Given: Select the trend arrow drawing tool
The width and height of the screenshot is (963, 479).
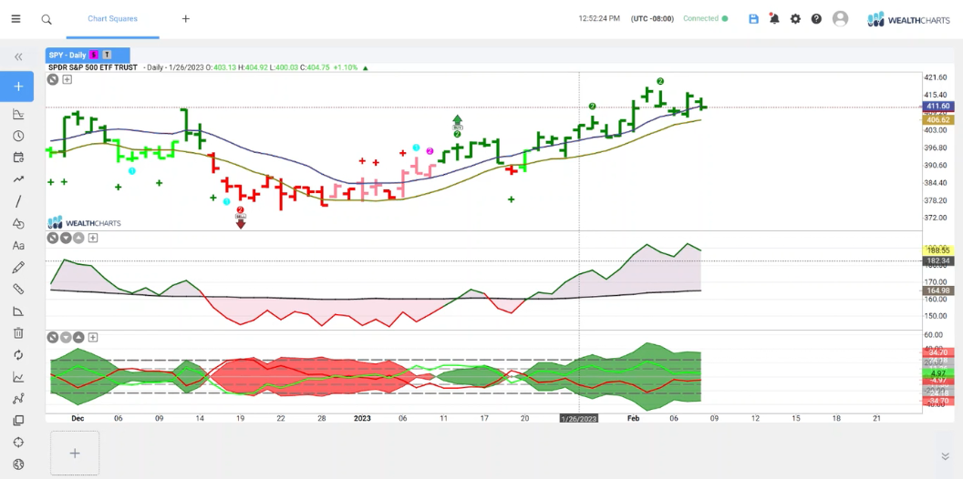Looking at the screenshot, I should coord(18,179).
